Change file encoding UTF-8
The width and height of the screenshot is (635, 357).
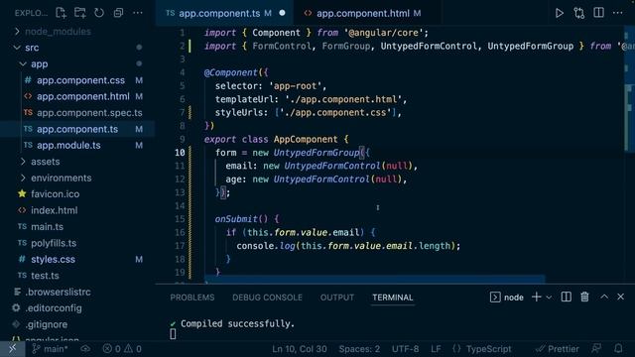click(406, 349)
